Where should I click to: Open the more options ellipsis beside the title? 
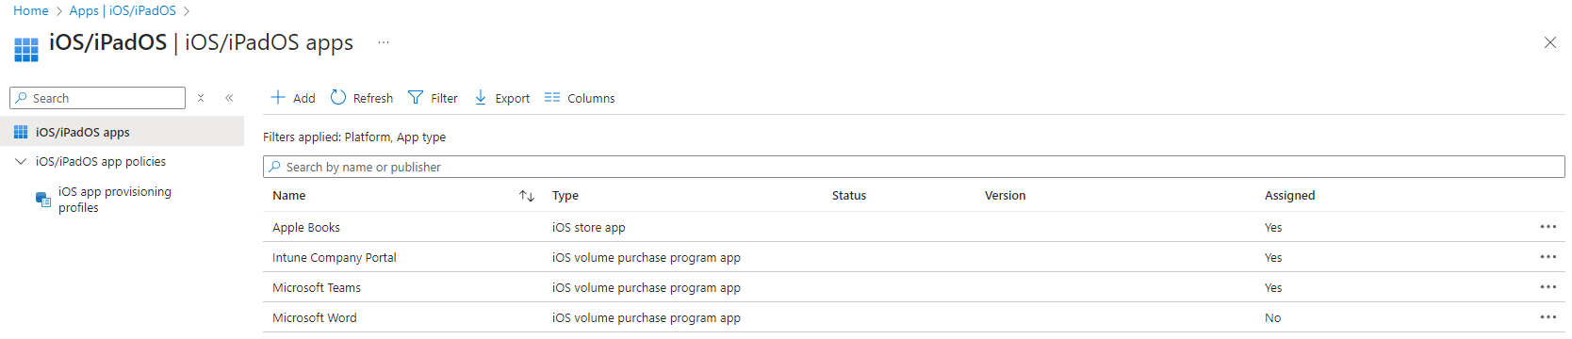[384, 42]
